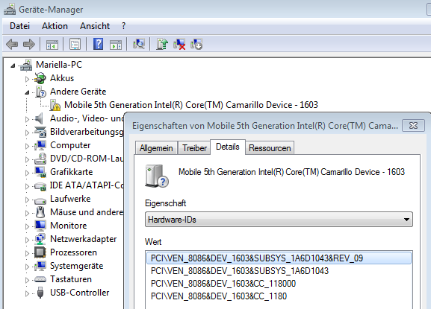Open the Ansicht menu
This screenshot has width=431, height=309.
pos(95,26)
